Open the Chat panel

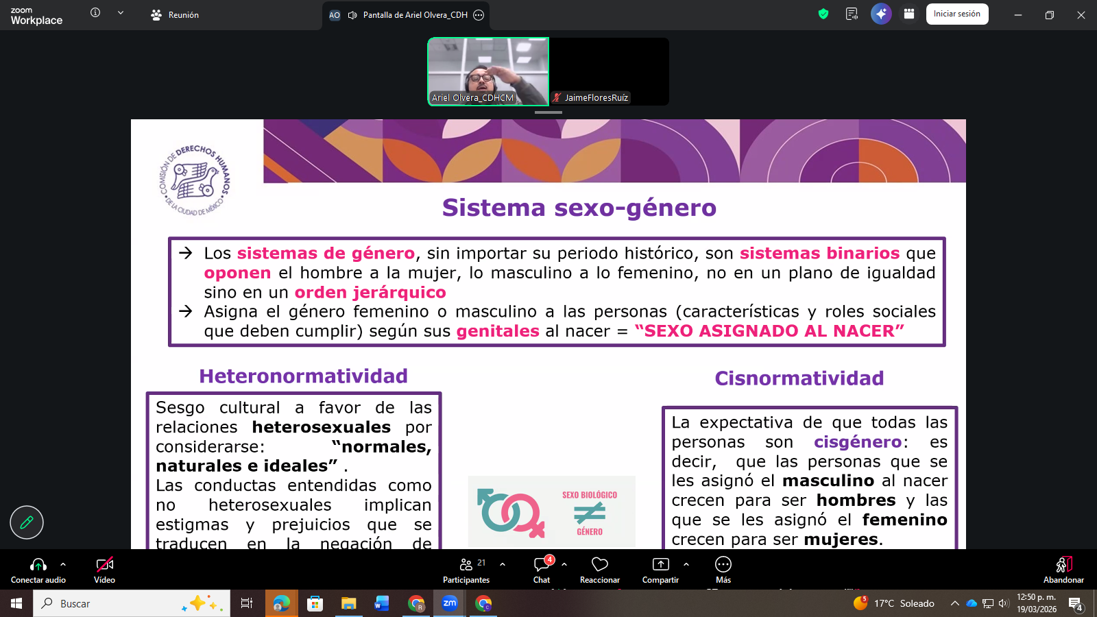tap(542, 570)
